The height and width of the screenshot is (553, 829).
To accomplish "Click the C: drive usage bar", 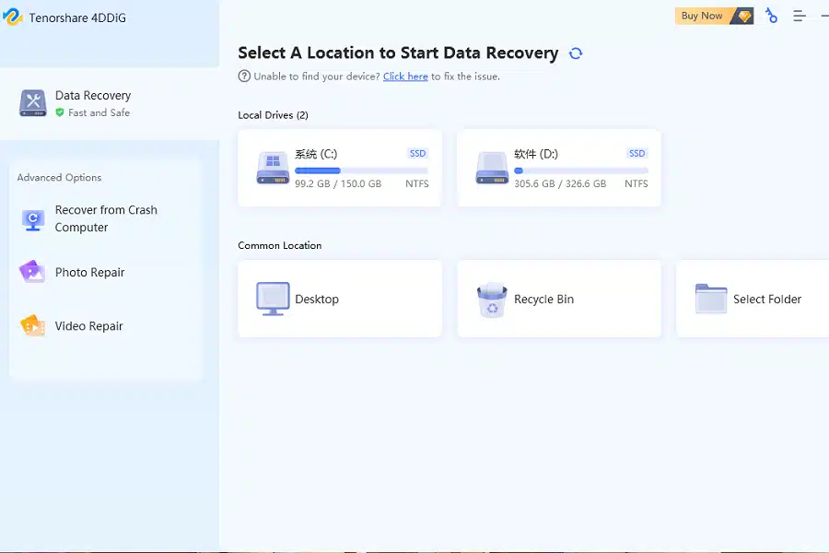I will [361, 171].
